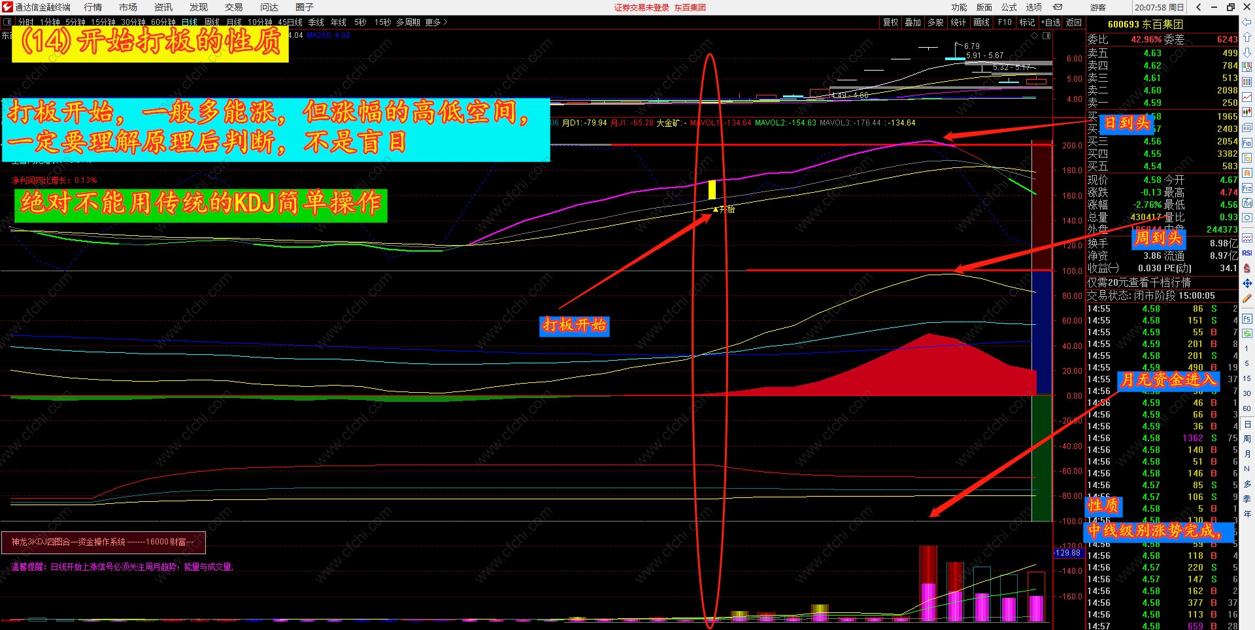This screenshot has width=1255, height=630.
Task: Click the F5 icon in right sidebar
Action: point(1247,318)
